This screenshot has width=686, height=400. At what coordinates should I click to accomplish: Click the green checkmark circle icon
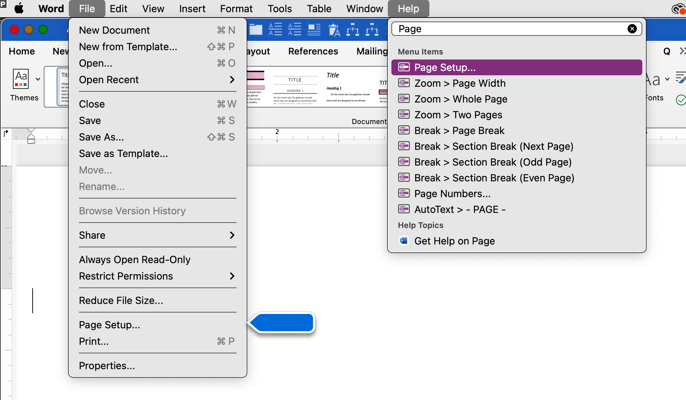681,100
